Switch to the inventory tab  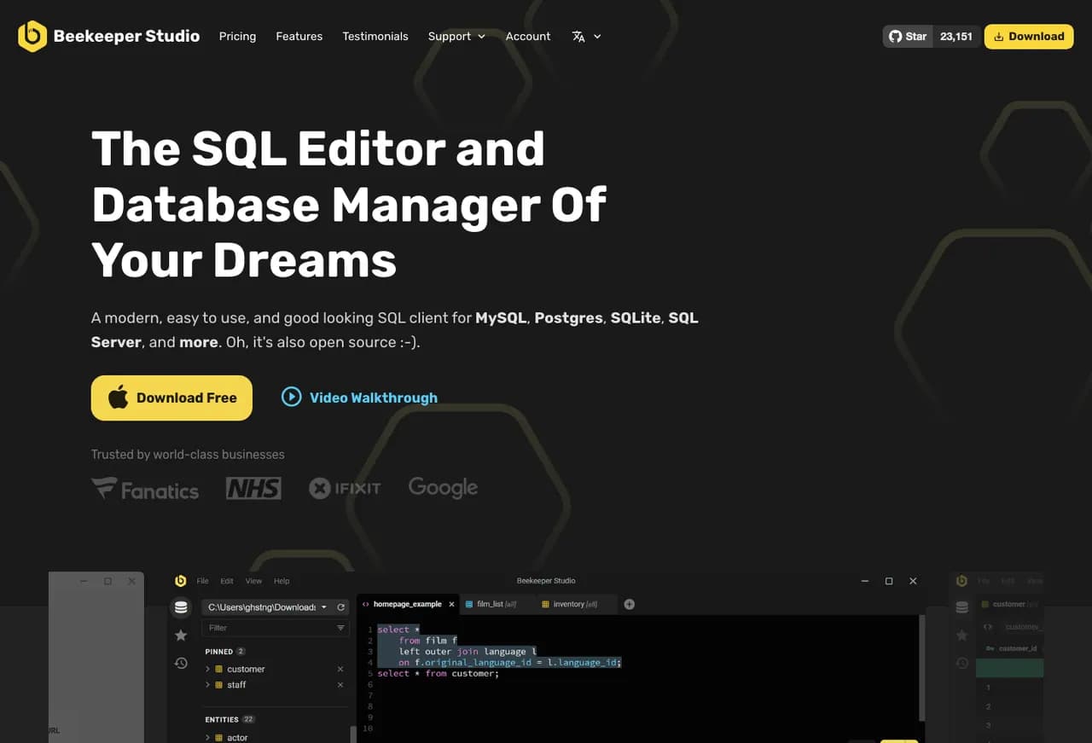[x=575, y=604]
